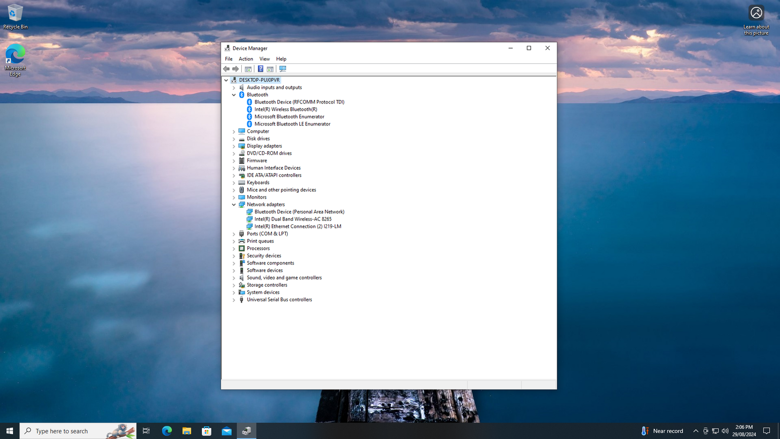Select Bluetooth Device (RFCOMM Protocol TDI)
Image resolution: width=780 pixels, height=439 pixels.
tap(299, 102)
